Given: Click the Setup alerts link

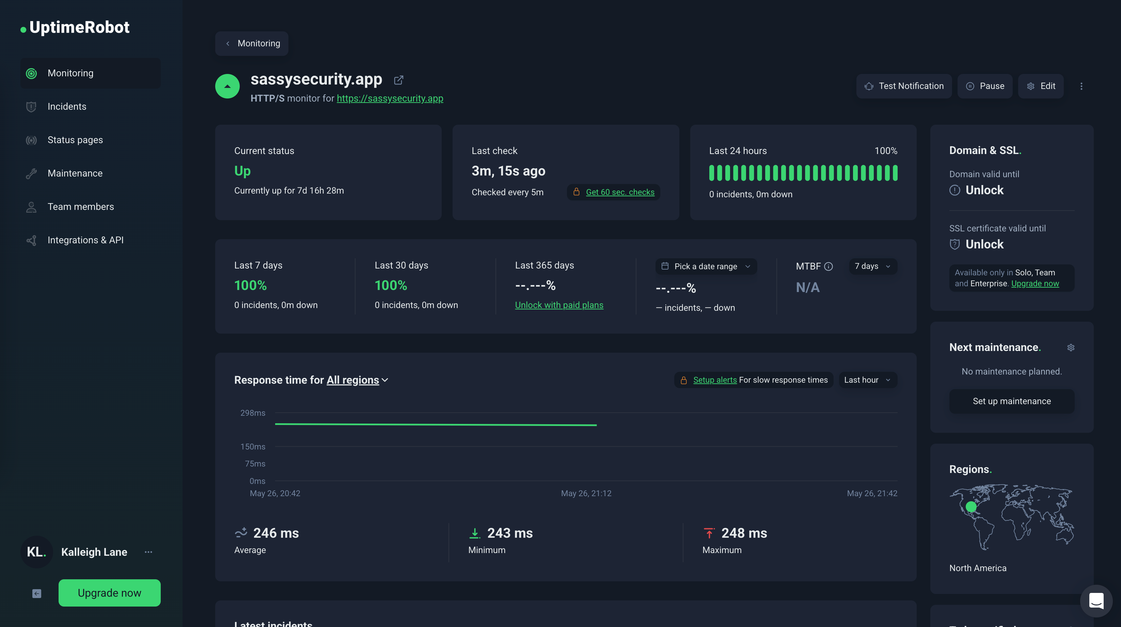Looking at the screenshot, I should pyautogui.click(x=715, y=380).
